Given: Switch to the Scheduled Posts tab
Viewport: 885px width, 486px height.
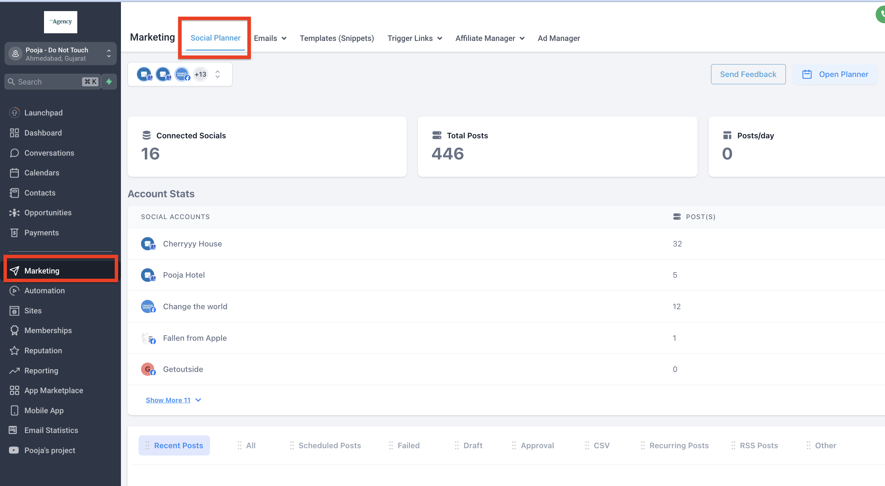Looking at the screenshot, I should pos(329,445).
